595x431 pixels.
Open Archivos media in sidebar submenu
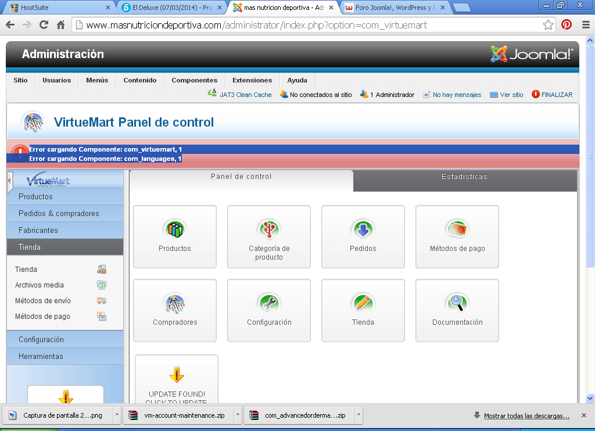(40, 285)
